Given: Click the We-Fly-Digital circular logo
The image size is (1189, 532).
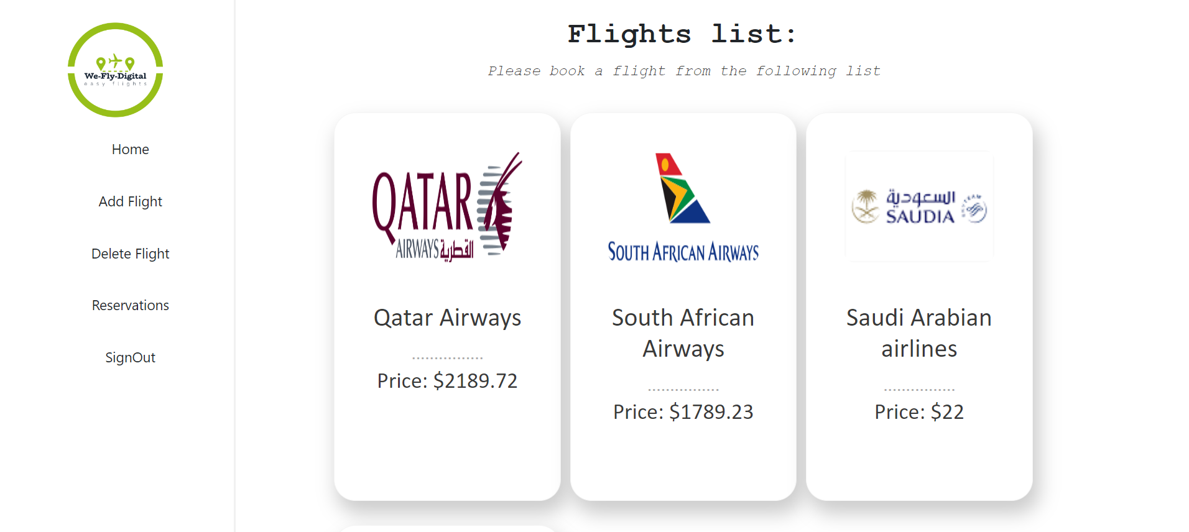Looking at the screenshot, I should coord(115,70).
